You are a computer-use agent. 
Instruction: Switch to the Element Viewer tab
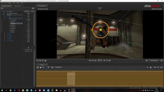click(18, 6)
